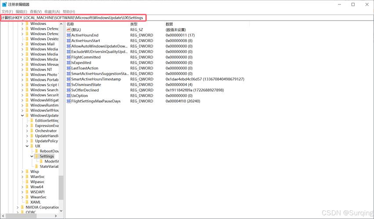Click data value 0x00004f10 (20240)
374x219 pixels.
coord(183,101)
